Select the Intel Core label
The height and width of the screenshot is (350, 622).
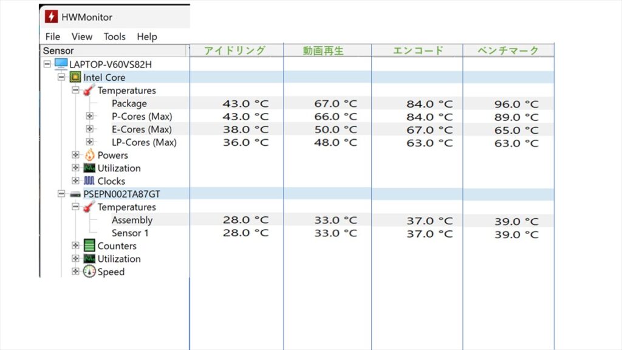point(104,77)
